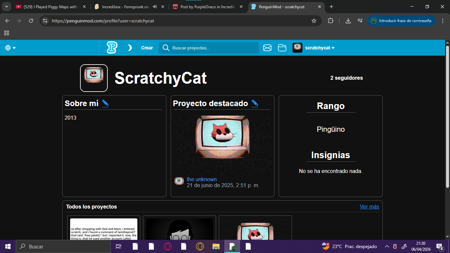The width and height of the screenshot is (450, 253).
Task: Launch the red Opera icon on taskbar
Action: coord(168,246)
